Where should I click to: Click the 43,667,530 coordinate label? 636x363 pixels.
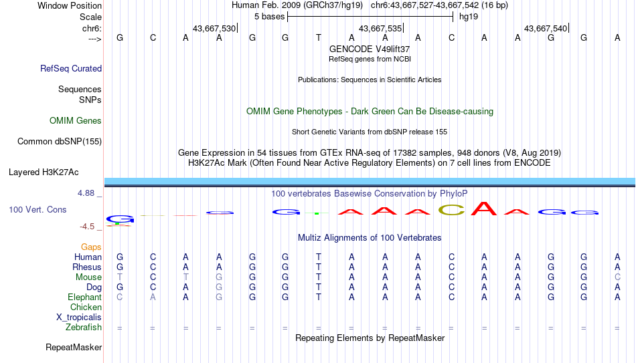click(x=214, y=28)
